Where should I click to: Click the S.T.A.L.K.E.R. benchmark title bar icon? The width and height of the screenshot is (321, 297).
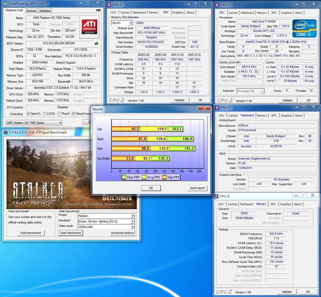click(6, 132)
